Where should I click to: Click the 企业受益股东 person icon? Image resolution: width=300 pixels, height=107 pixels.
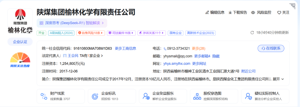click(x=146, y=96)
